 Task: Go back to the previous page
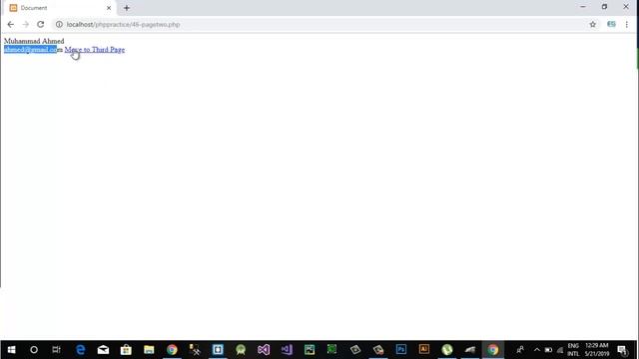11,24
